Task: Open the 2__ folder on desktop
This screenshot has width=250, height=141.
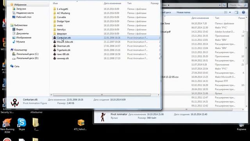Action: click(x=36, y=124)
